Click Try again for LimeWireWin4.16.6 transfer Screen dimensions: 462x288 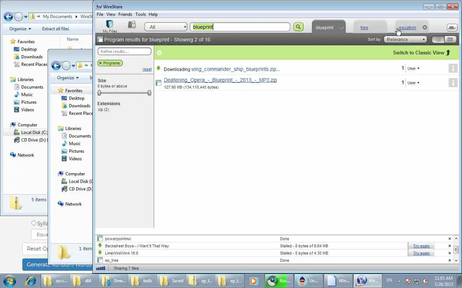[x=421, y=253]
